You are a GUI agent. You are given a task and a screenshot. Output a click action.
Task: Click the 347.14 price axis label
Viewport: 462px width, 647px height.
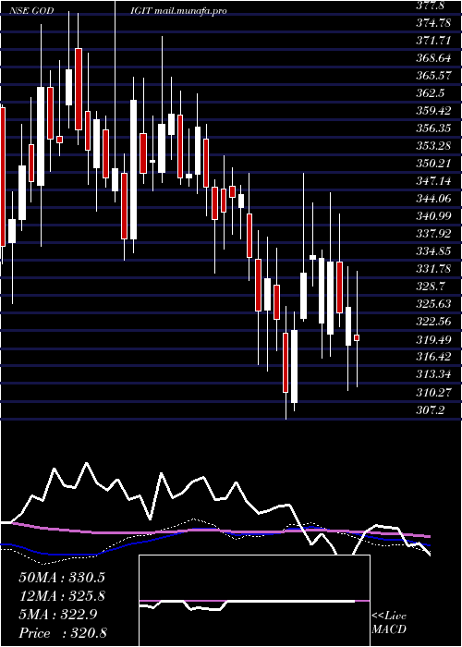[x=433, y=181]
